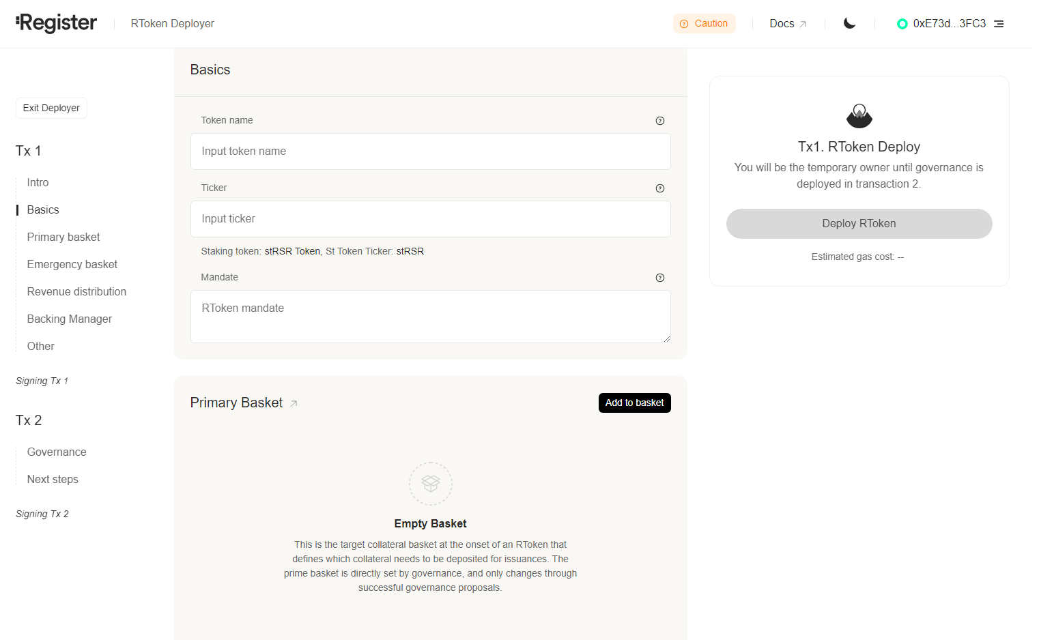1039x640 pixels.
Task: Open Governance step under Tx 2
Action: [x=57, y=452]
